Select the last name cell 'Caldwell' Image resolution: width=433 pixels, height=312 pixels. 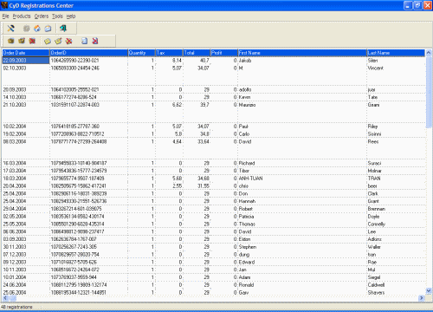[396, 285]
